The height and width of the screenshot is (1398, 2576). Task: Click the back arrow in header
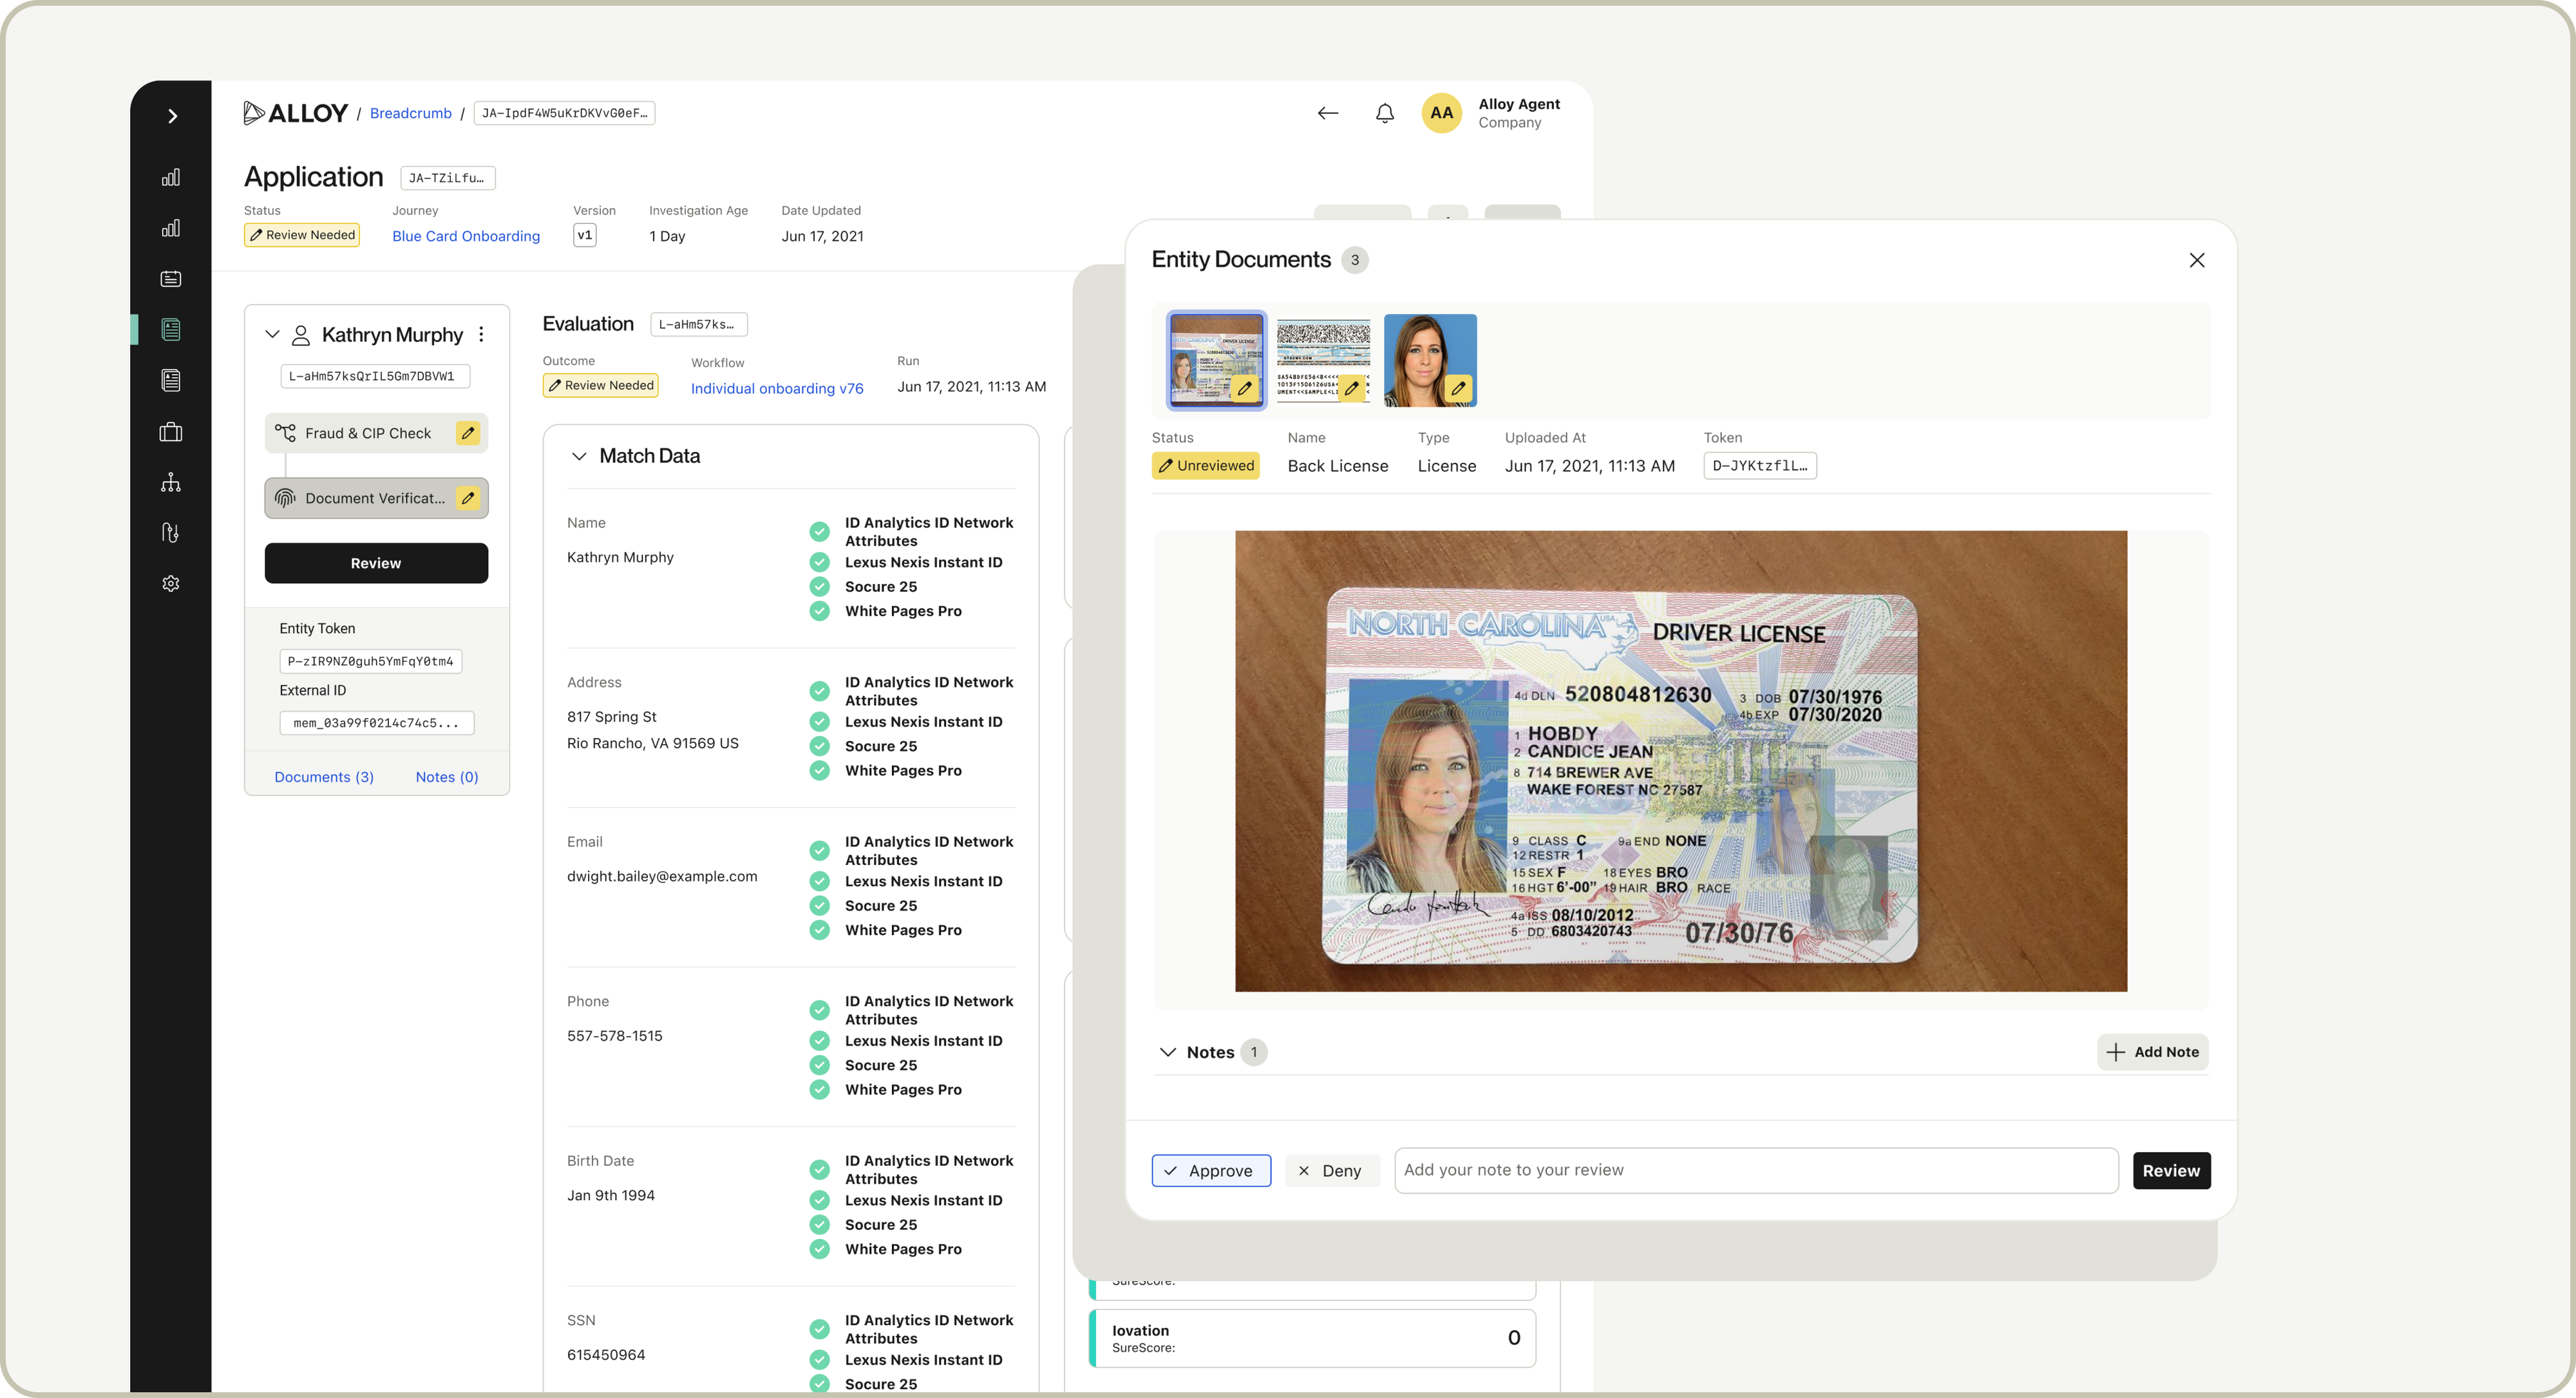1327,113
